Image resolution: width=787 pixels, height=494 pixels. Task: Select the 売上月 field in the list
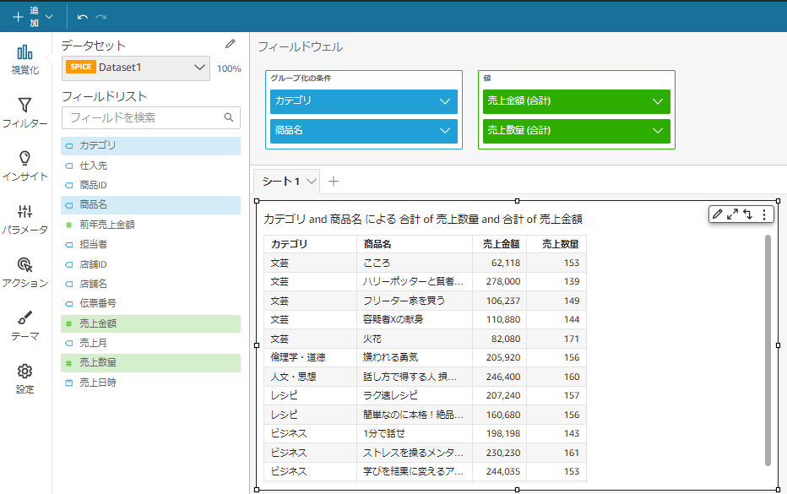click(x=150, y=343)
